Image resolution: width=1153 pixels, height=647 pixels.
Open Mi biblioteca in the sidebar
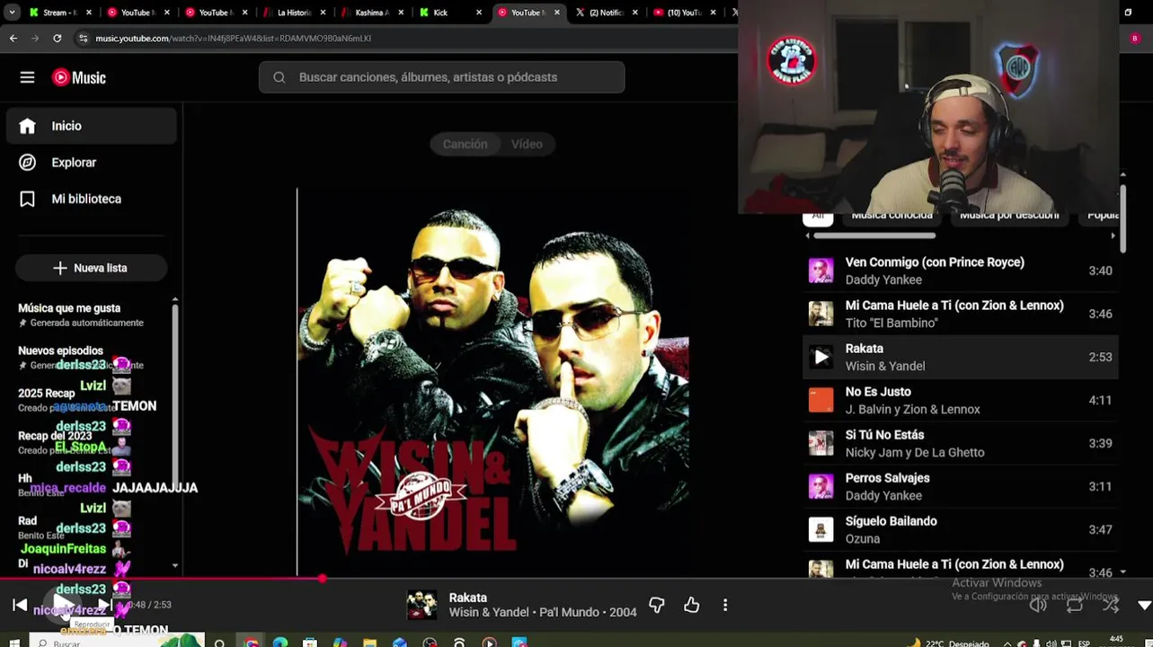pyautogui.click(x=91, y=199)
